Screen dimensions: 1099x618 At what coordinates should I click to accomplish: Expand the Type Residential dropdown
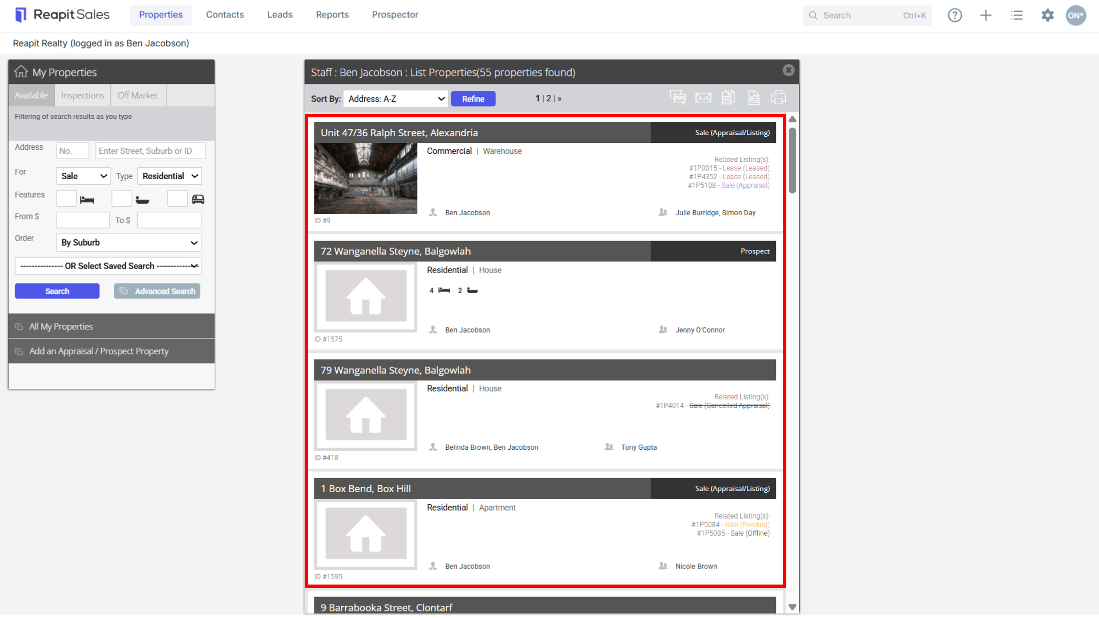(169, 176)
